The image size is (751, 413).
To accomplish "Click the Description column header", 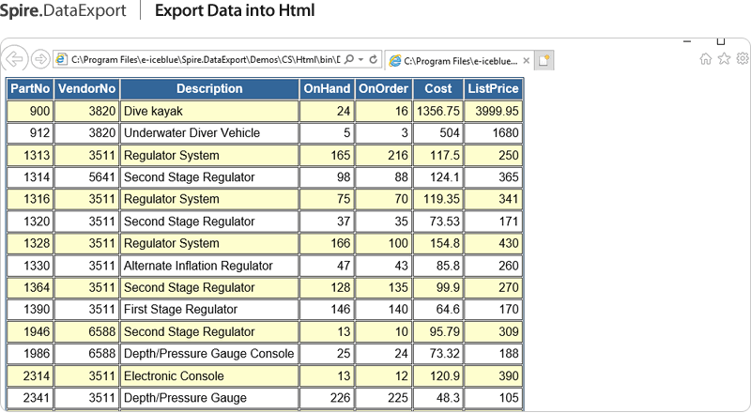I will coord(209,88).
